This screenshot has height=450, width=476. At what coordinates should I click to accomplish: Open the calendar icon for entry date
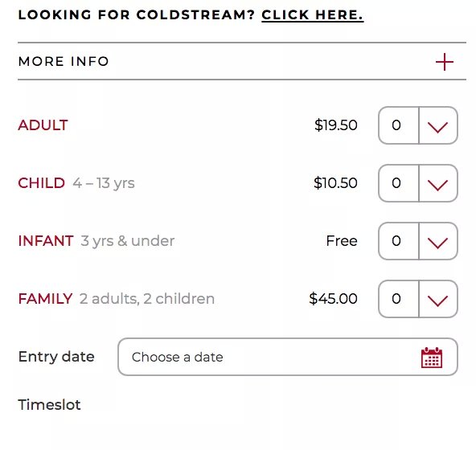(x=431, y=358)
